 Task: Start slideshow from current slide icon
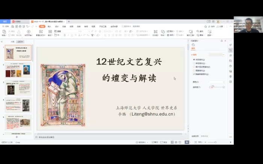29,32
